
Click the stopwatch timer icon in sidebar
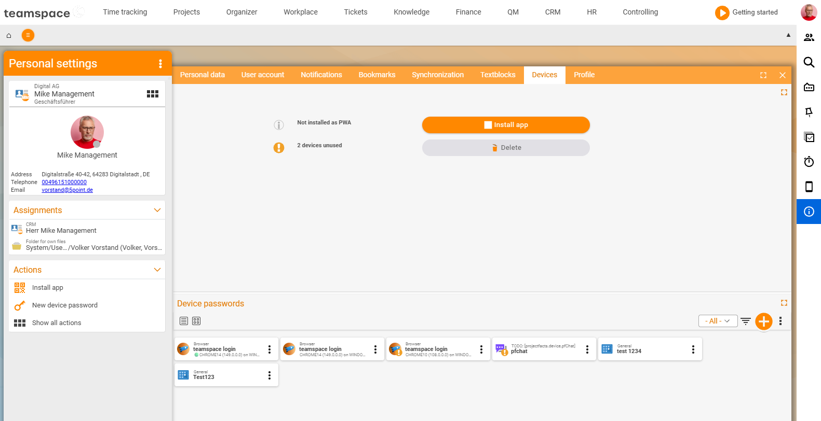pos(809,162)
